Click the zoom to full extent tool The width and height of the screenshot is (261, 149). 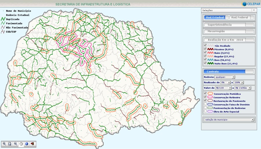10,143
